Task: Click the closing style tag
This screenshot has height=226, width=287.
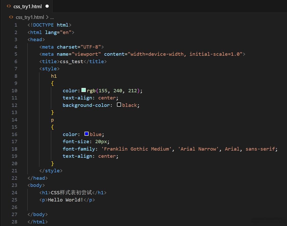Action: click(51, 171)
